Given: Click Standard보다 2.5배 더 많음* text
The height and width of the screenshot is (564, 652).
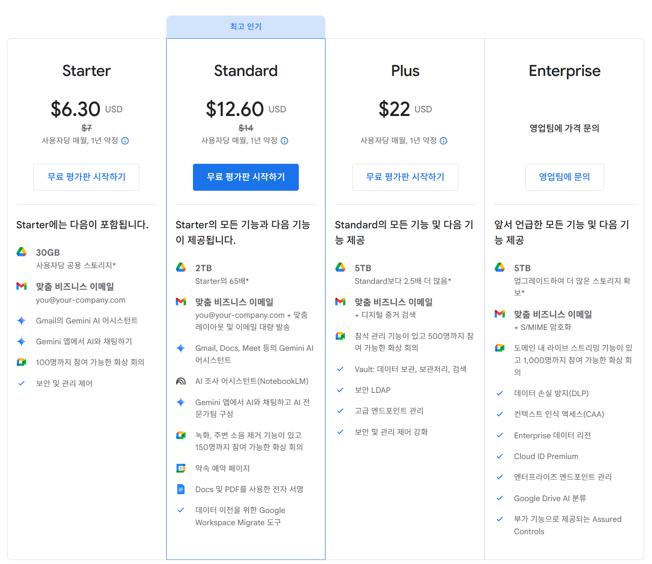Looking at the screenshot, I should [403, 281].
